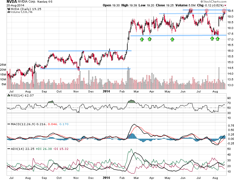Click the 16.0 price axis label
Screen dimensions: 234x180
click(230, 51)
